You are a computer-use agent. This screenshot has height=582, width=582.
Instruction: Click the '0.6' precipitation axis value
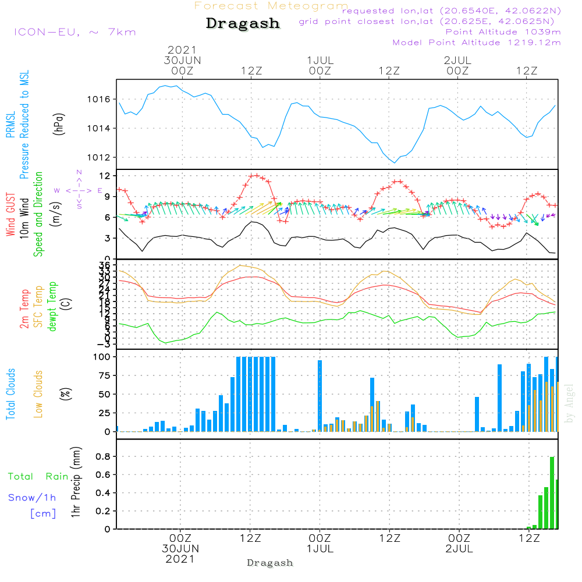pos(103,475)
